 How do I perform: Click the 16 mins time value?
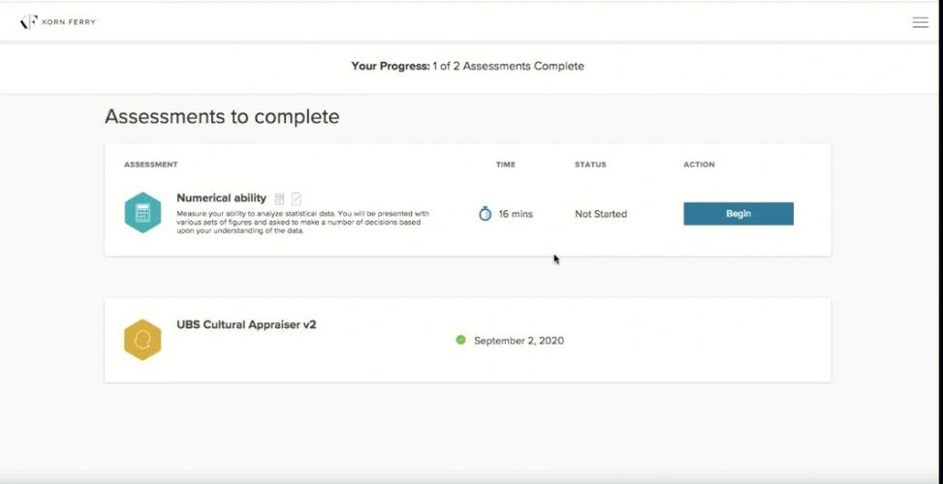(516, 214)
